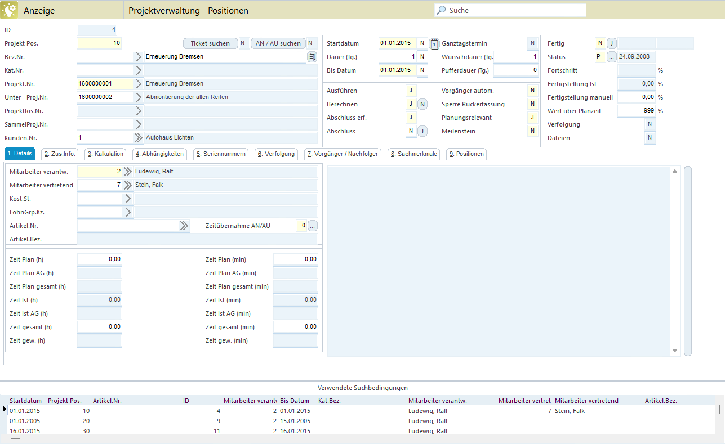Screen dimensions: 725x444
Task: Switch to the 3. Kalkulation tab
Action: click(x=105, y=154)
